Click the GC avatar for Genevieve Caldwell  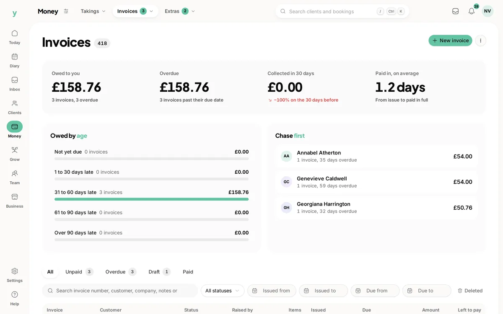pos(286,182)
